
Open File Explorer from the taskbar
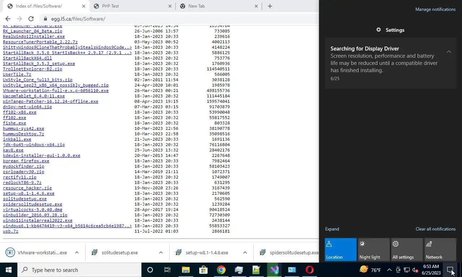point(186,270)
